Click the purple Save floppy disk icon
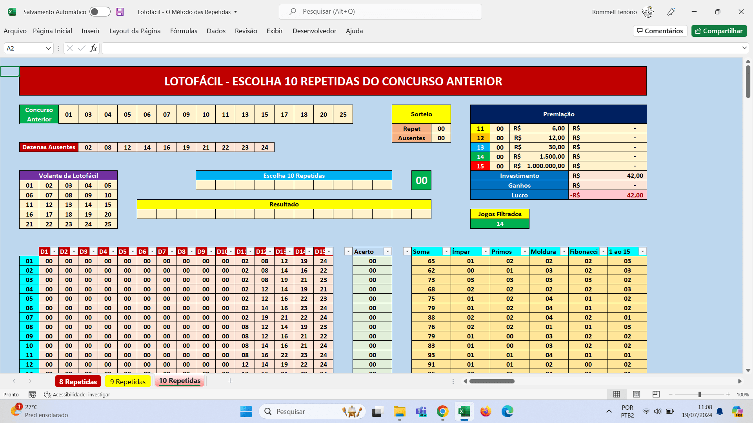Screen dimensions: 753x423 pyautogui.click(x=120, y=12)
